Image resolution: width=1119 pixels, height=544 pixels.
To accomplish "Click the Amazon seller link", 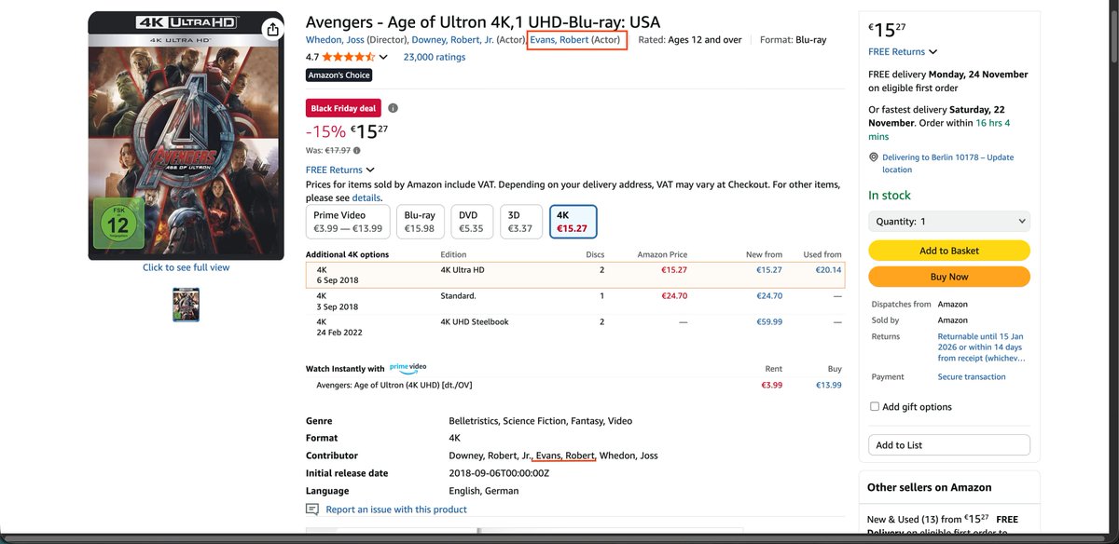I will point(953,320).
